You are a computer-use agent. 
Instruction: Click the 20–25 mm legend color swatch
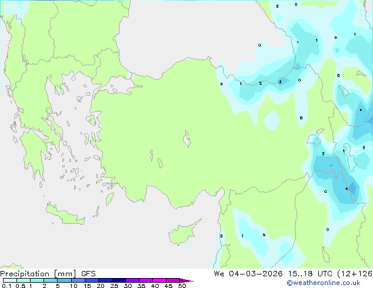pyautogui.click(x=105, y=280)
